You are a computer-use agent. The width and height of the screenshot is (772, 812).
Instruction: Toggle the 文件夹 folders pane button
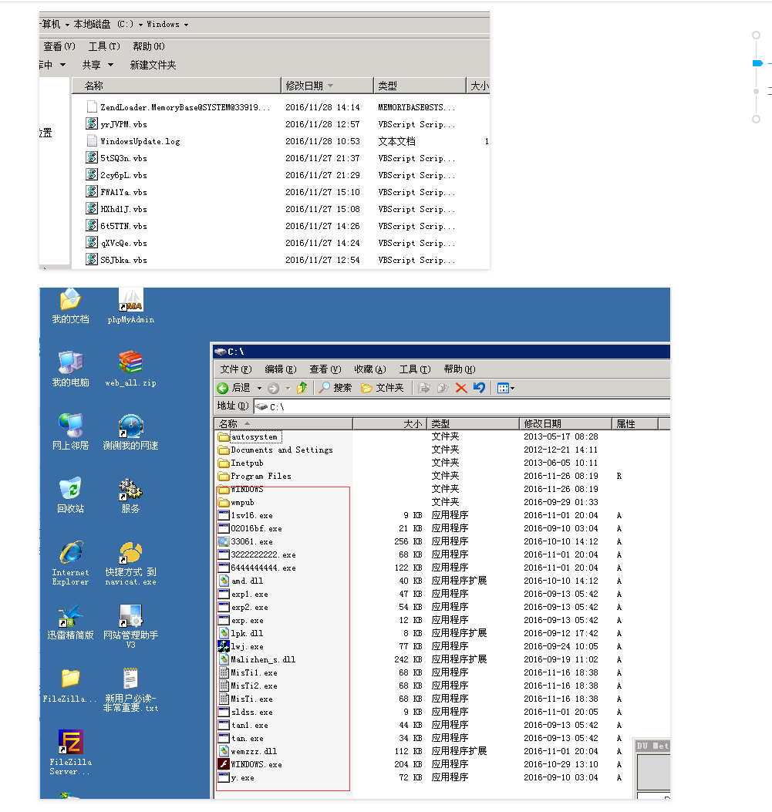click(x=382, y=388)
